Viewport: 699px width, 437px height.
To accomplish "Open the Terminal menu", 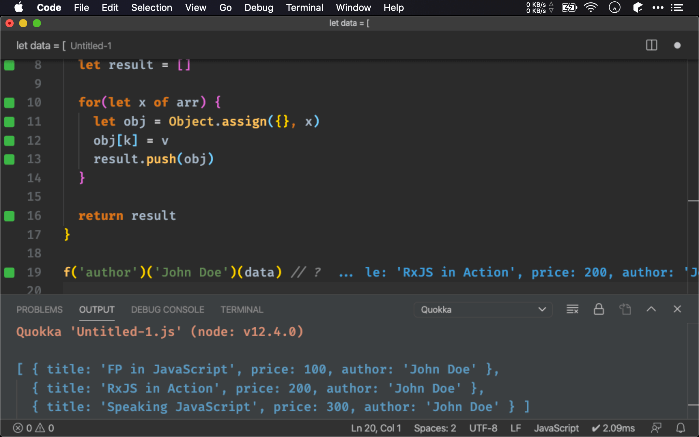I will [x=304, y=8].
